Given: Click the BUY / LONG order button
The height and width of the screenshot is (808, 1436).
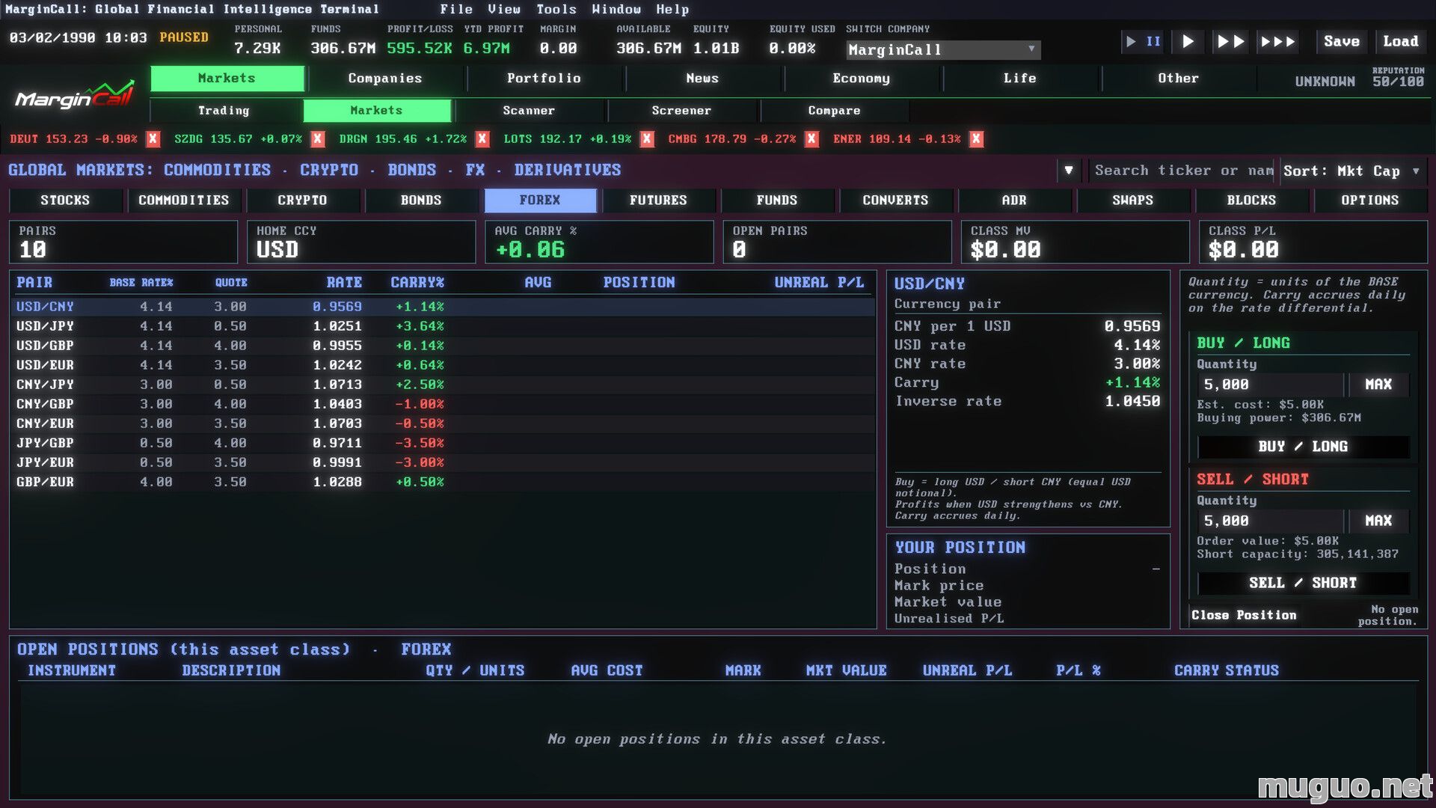Looking at the screenshot, I should [x=1303, y=447].
